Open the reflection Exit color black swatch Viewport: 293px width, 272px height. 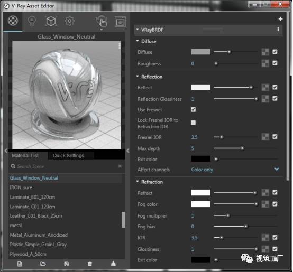tap(200, 159)
